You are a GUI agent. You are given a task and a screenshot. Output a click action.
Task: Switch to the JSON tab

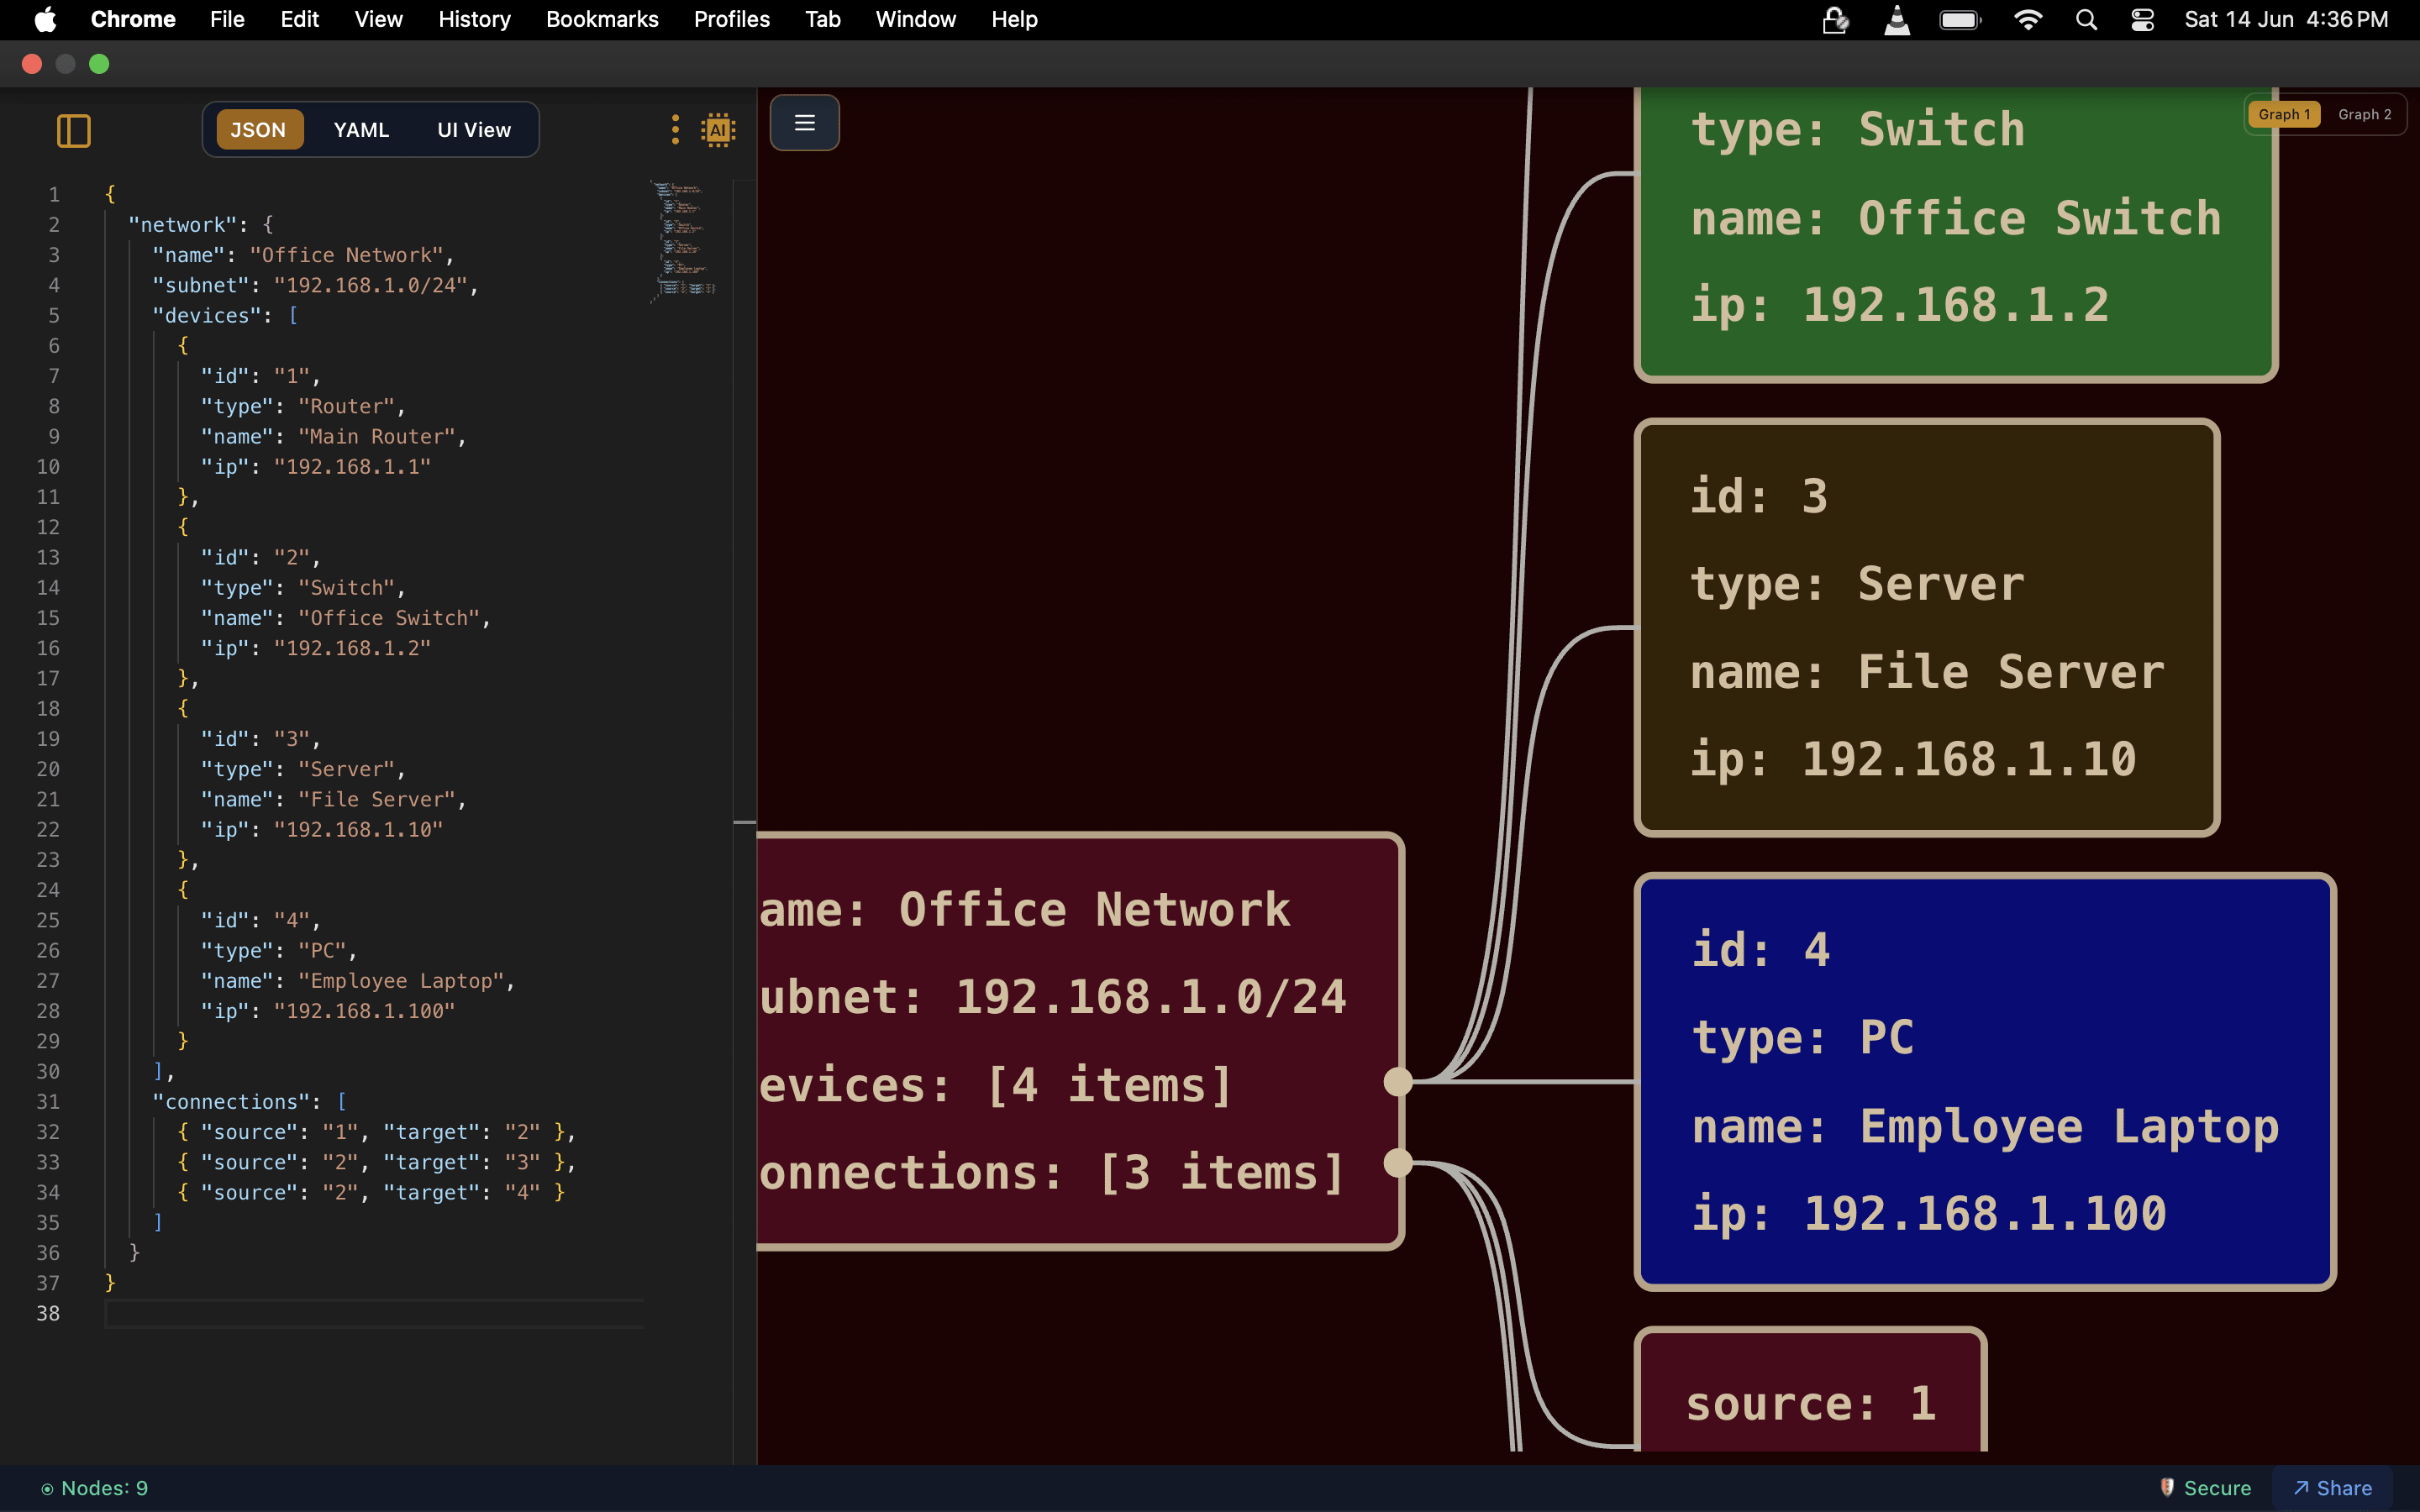click(259, 130)
